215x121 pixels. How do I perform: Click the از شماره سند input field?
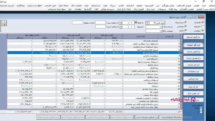(100, 23)
